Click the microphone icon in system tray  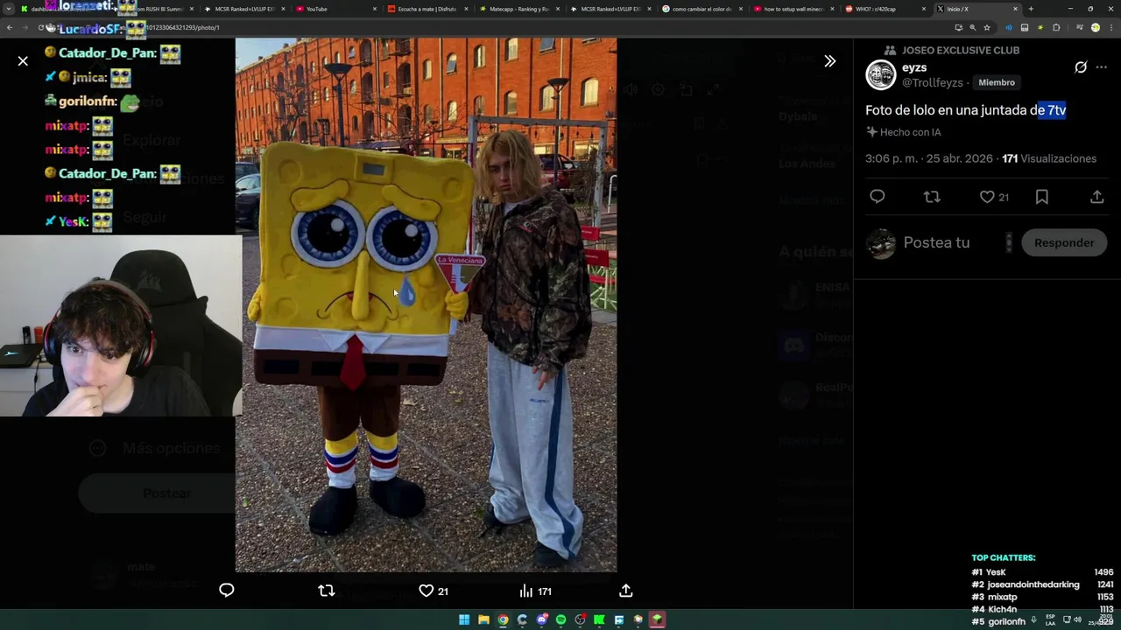coord(1034,619)
